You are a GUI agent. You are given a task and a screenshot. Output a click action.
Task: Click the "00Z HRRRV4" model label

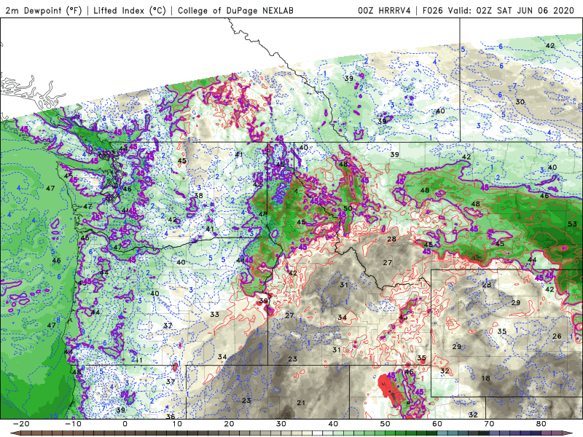[x=384, y=10]
